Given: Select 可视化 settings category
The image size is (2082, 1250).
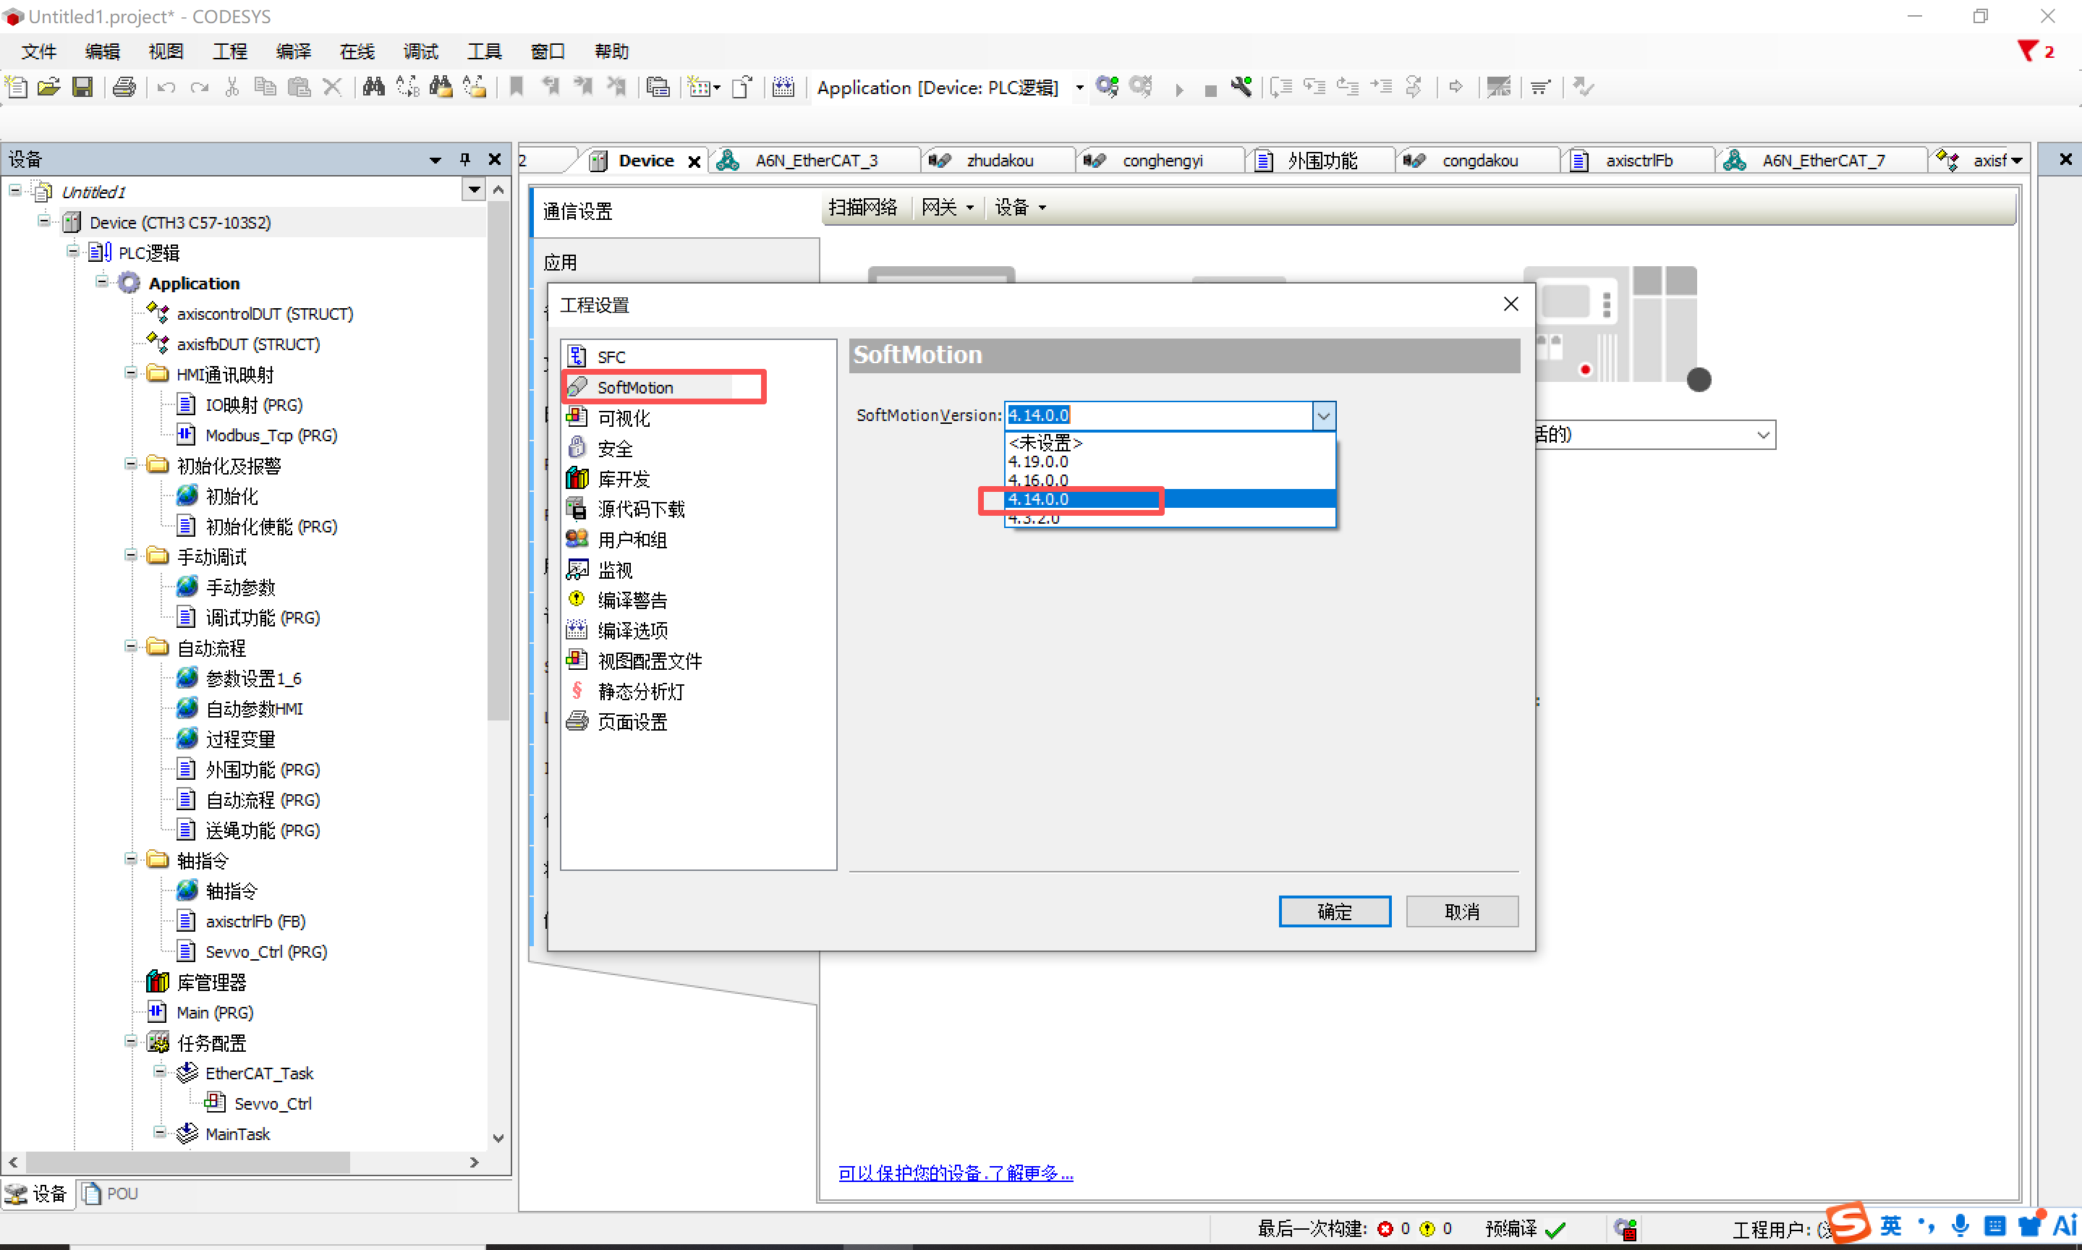Looking at the screenshot, I should coord(624,418).
